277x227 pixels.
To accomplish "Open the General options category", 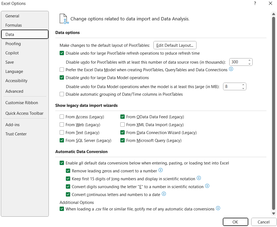I will click(25, 16).
